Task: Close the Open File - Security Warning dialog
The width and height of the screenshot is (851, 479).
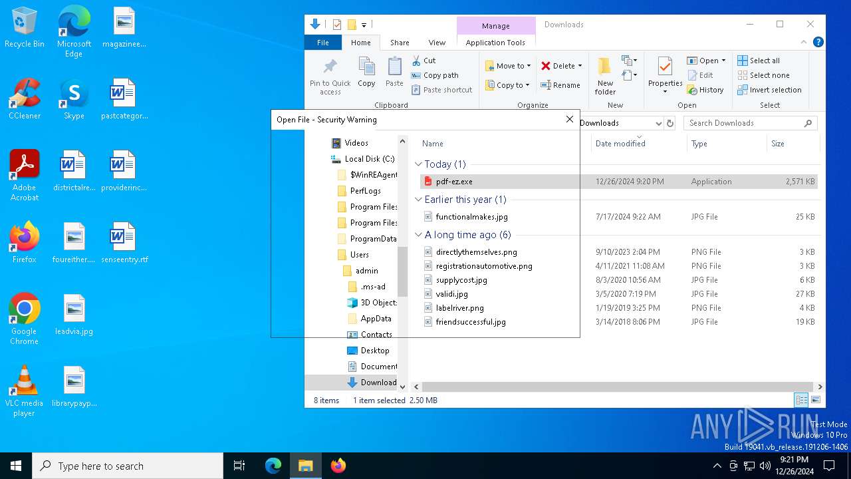Action: [x=569, y=119]
